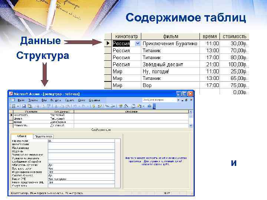Click row selector of the 'Вор' record
Viewport: 267px width, 200px height.
[x=108, y=85]
